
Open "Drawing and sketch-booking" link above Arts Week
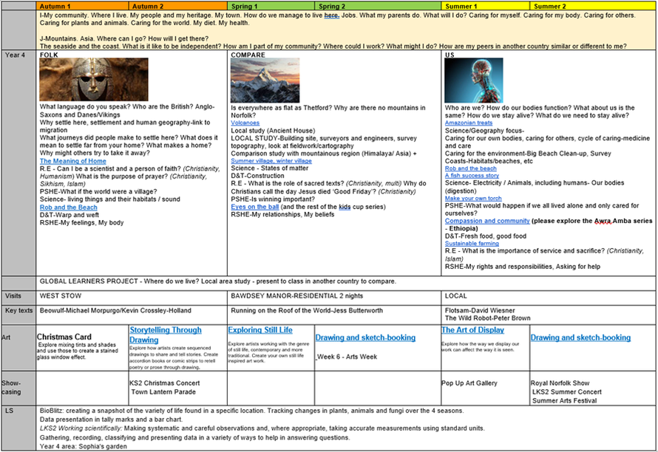coord(365,338)
